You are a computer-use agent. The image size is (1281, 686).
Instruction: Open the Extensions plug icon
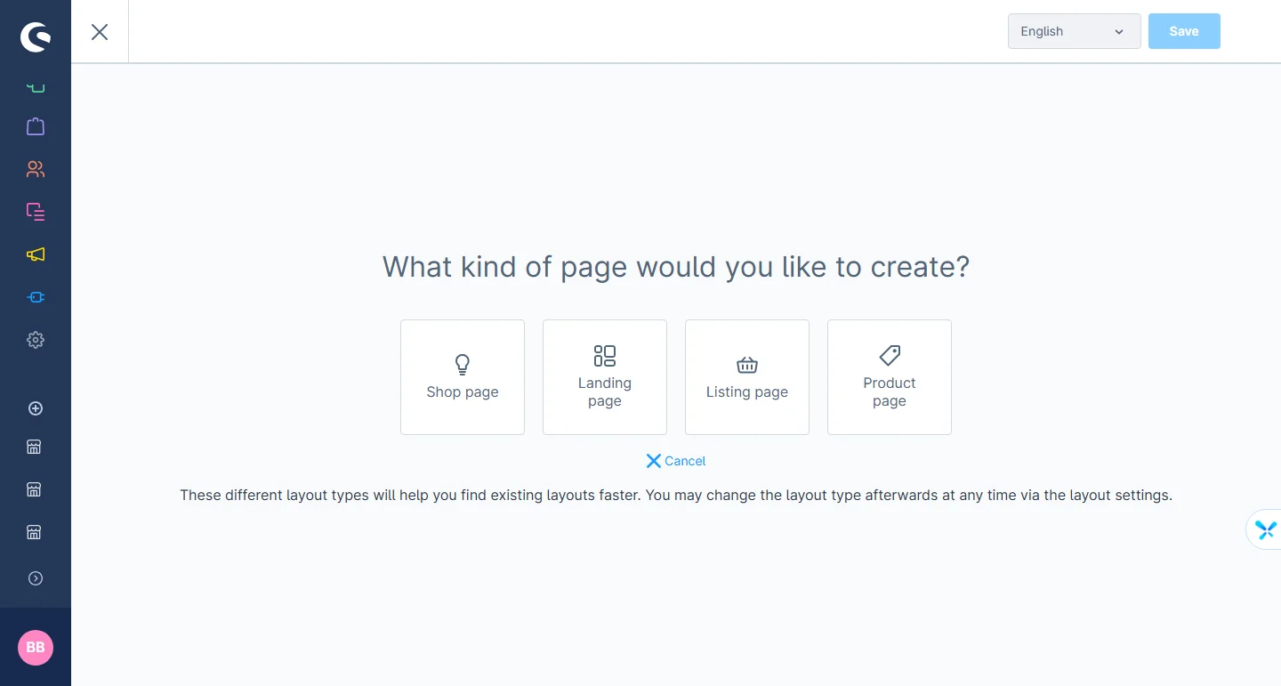(36, 297)
